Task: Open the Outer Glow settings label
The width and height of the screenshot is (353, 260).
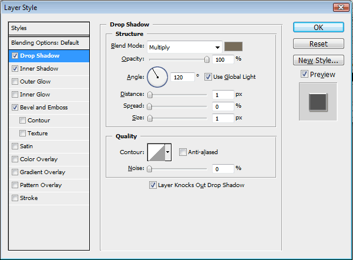Action: coord(35,81)
